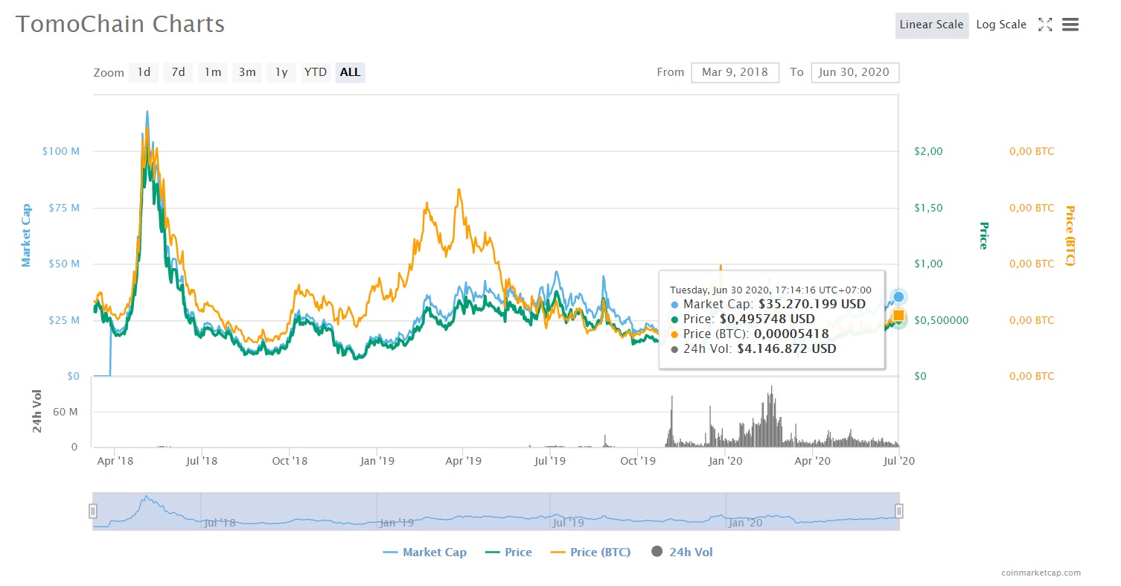
Task: Click the $100 M market cap axis label
Action: [61, 151]
